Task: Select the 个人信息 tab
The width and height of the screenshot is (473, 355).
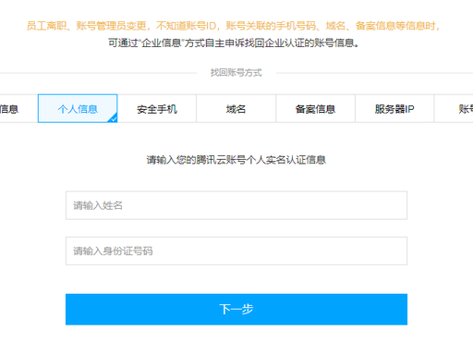Action: [x=78, y=108]
